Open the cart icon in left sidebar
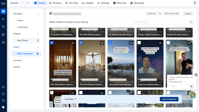The height and width of the screenshot is (112, 199). pyautogui.click(x=3, y=27)
